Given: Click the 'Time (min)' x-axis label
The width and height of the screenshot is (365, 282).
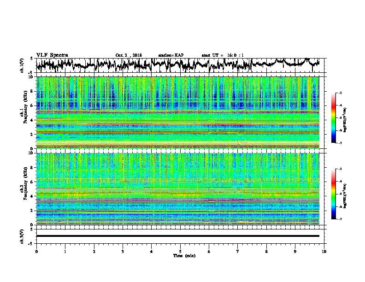Looking at the screenshot, I should (x=184, y=256).
